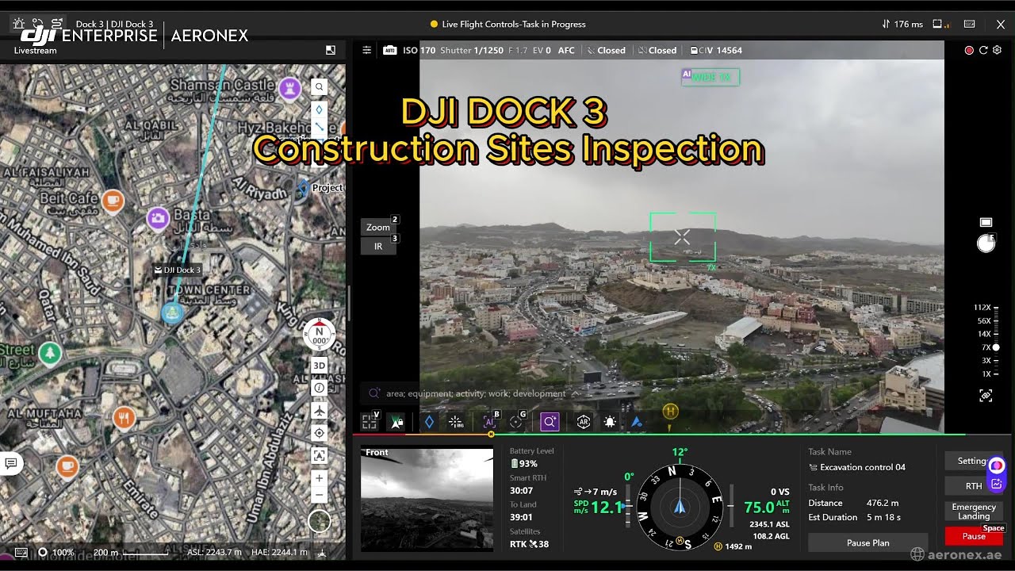Zoom out the map with minus
The image size is (1015, 571).
click(319, 496)
